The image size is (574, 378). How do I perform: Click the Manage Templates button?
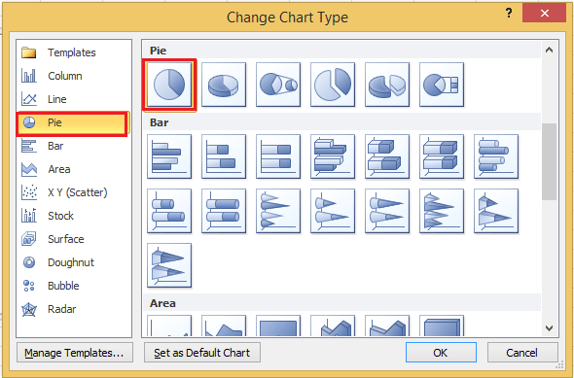[75, 353]
